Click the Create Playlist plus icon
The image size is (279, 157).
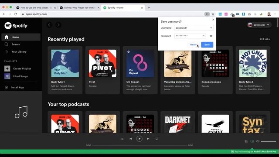tap(7, 68)
